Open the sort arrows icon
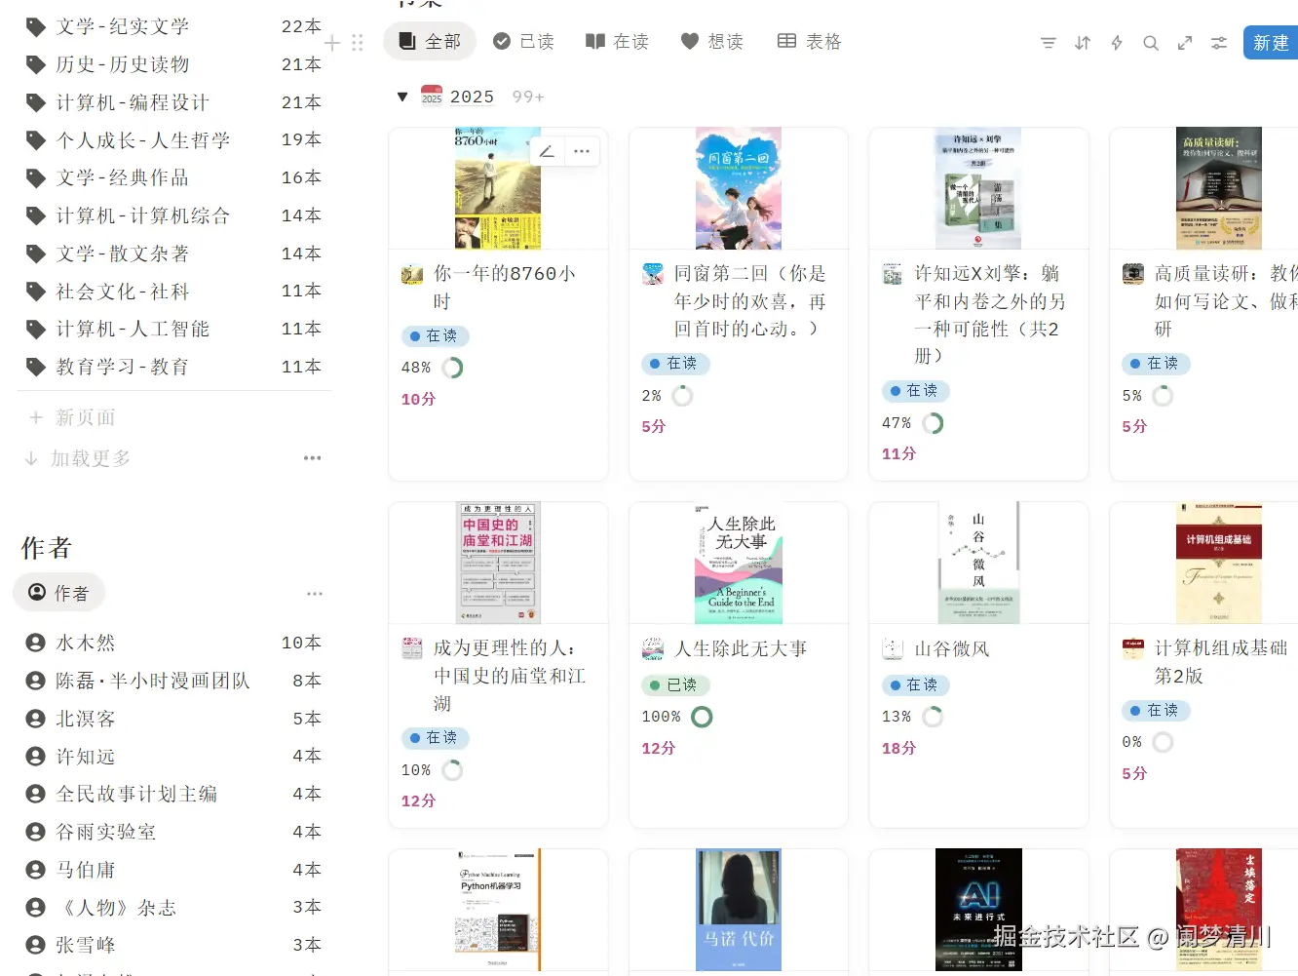The height and width of the screenshot is (976, 1298). (1083, 43)
